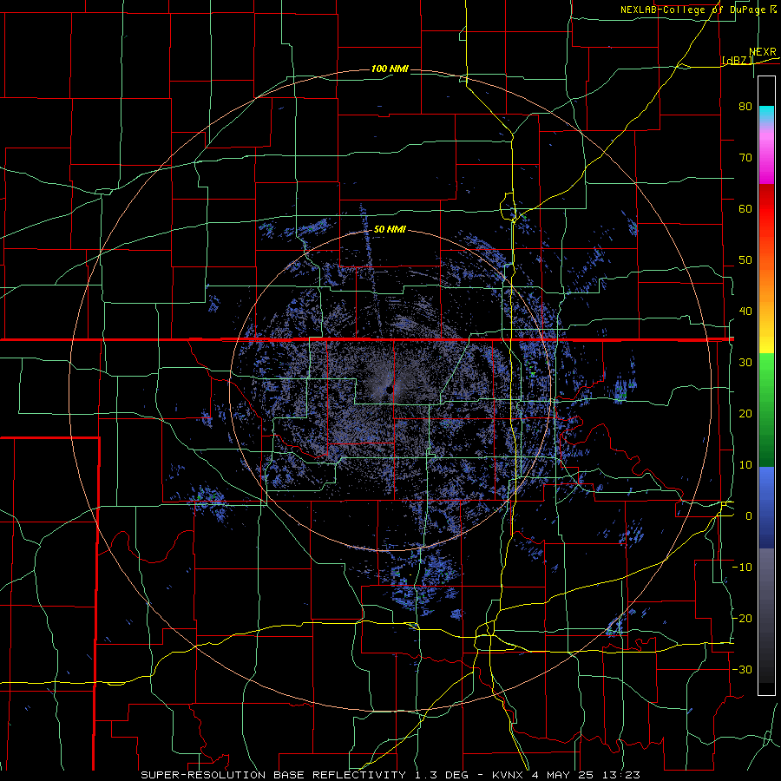
Task: Click the 50 value on the dBZ scale
Action: point(745,260)
